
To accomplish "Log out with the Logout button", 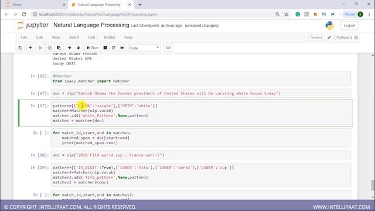I will coord(349,25).
